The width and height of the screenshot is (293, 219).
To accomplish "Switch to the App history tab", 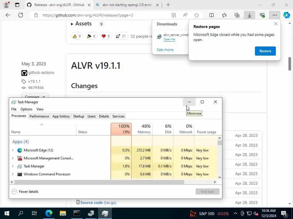I will [x=61, y=116].
